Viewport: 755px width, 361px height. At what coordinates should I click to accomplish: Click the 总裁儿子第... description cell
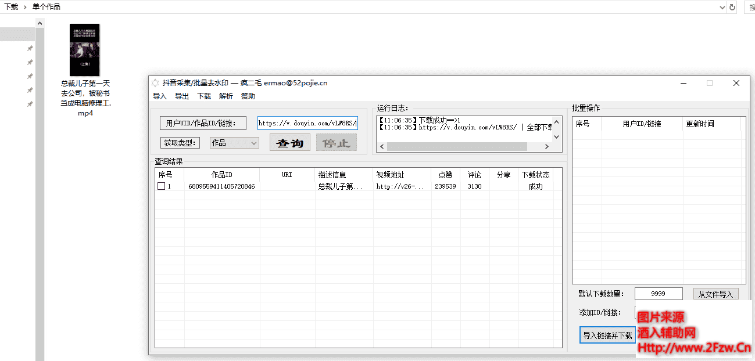click(x=344, y=186)
